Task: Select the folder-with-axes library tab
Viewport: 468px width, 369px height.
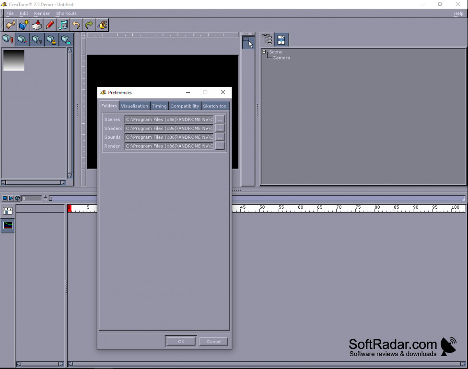Action: click(x=23, y=39)
